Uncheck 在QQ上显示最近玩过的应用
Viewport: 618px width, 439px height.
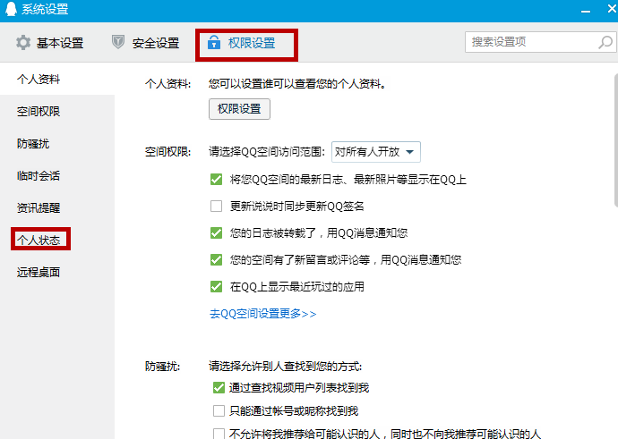coord(216,286)
